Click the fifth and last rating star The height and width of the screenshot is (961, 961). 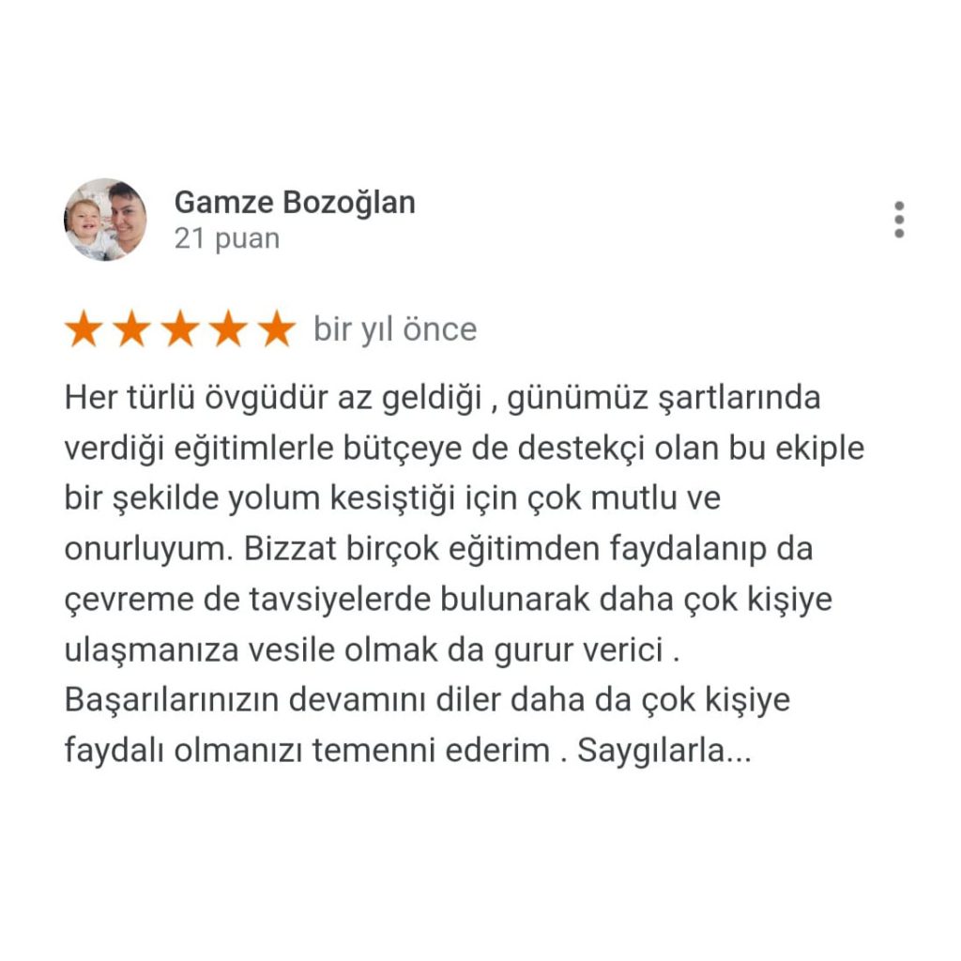pos(277,328)
